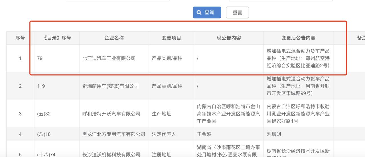Click changed content mentioning 敕勒川乳业开发区
The height and width of the screenshot is (157, 365).
coord(298,114)
